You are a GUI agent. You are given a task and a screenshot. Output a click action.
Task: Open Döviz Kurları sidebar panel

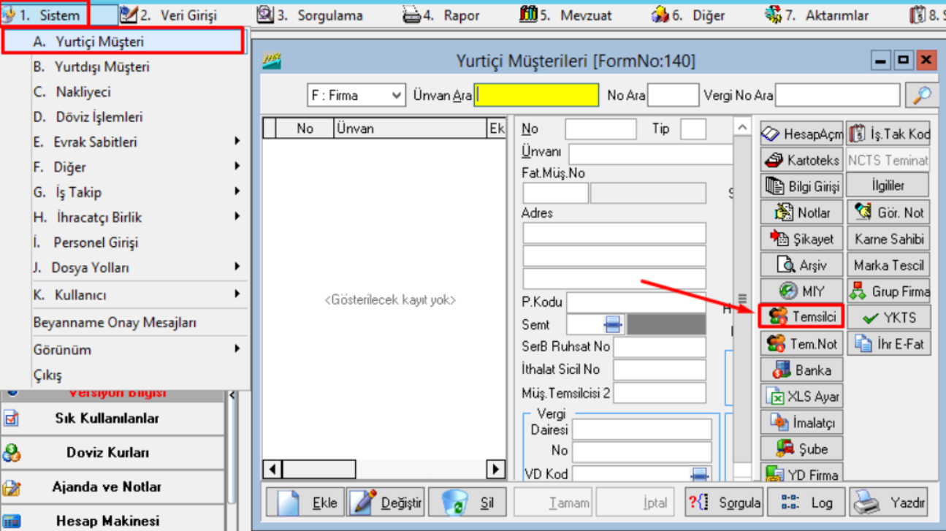click(x=107, y=453)
